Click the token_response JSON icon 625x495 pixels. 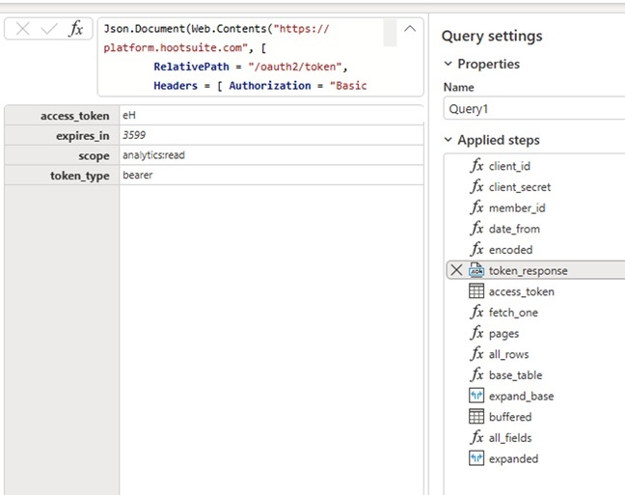tap(476, 270)
